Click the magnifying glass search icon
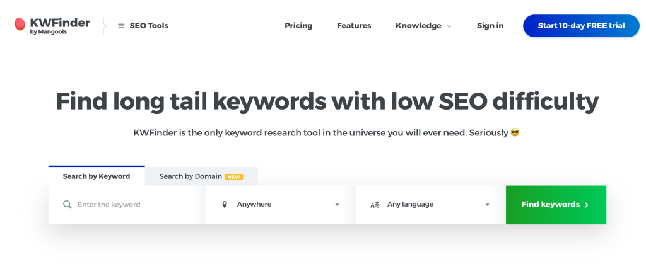The width and height of the screenshot is (646, 267). (x=68, y=205)
